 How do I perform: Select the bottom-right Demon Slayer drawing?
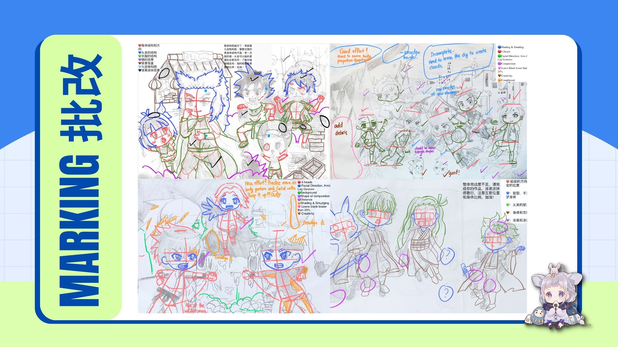point(428,246)
